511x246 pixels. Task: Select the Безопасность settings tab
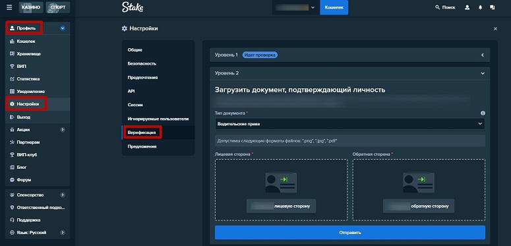click(158, 63)
